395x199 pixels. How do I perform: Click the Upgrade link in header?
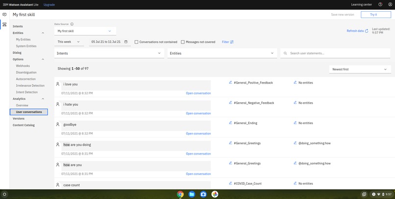click(49, 5)
